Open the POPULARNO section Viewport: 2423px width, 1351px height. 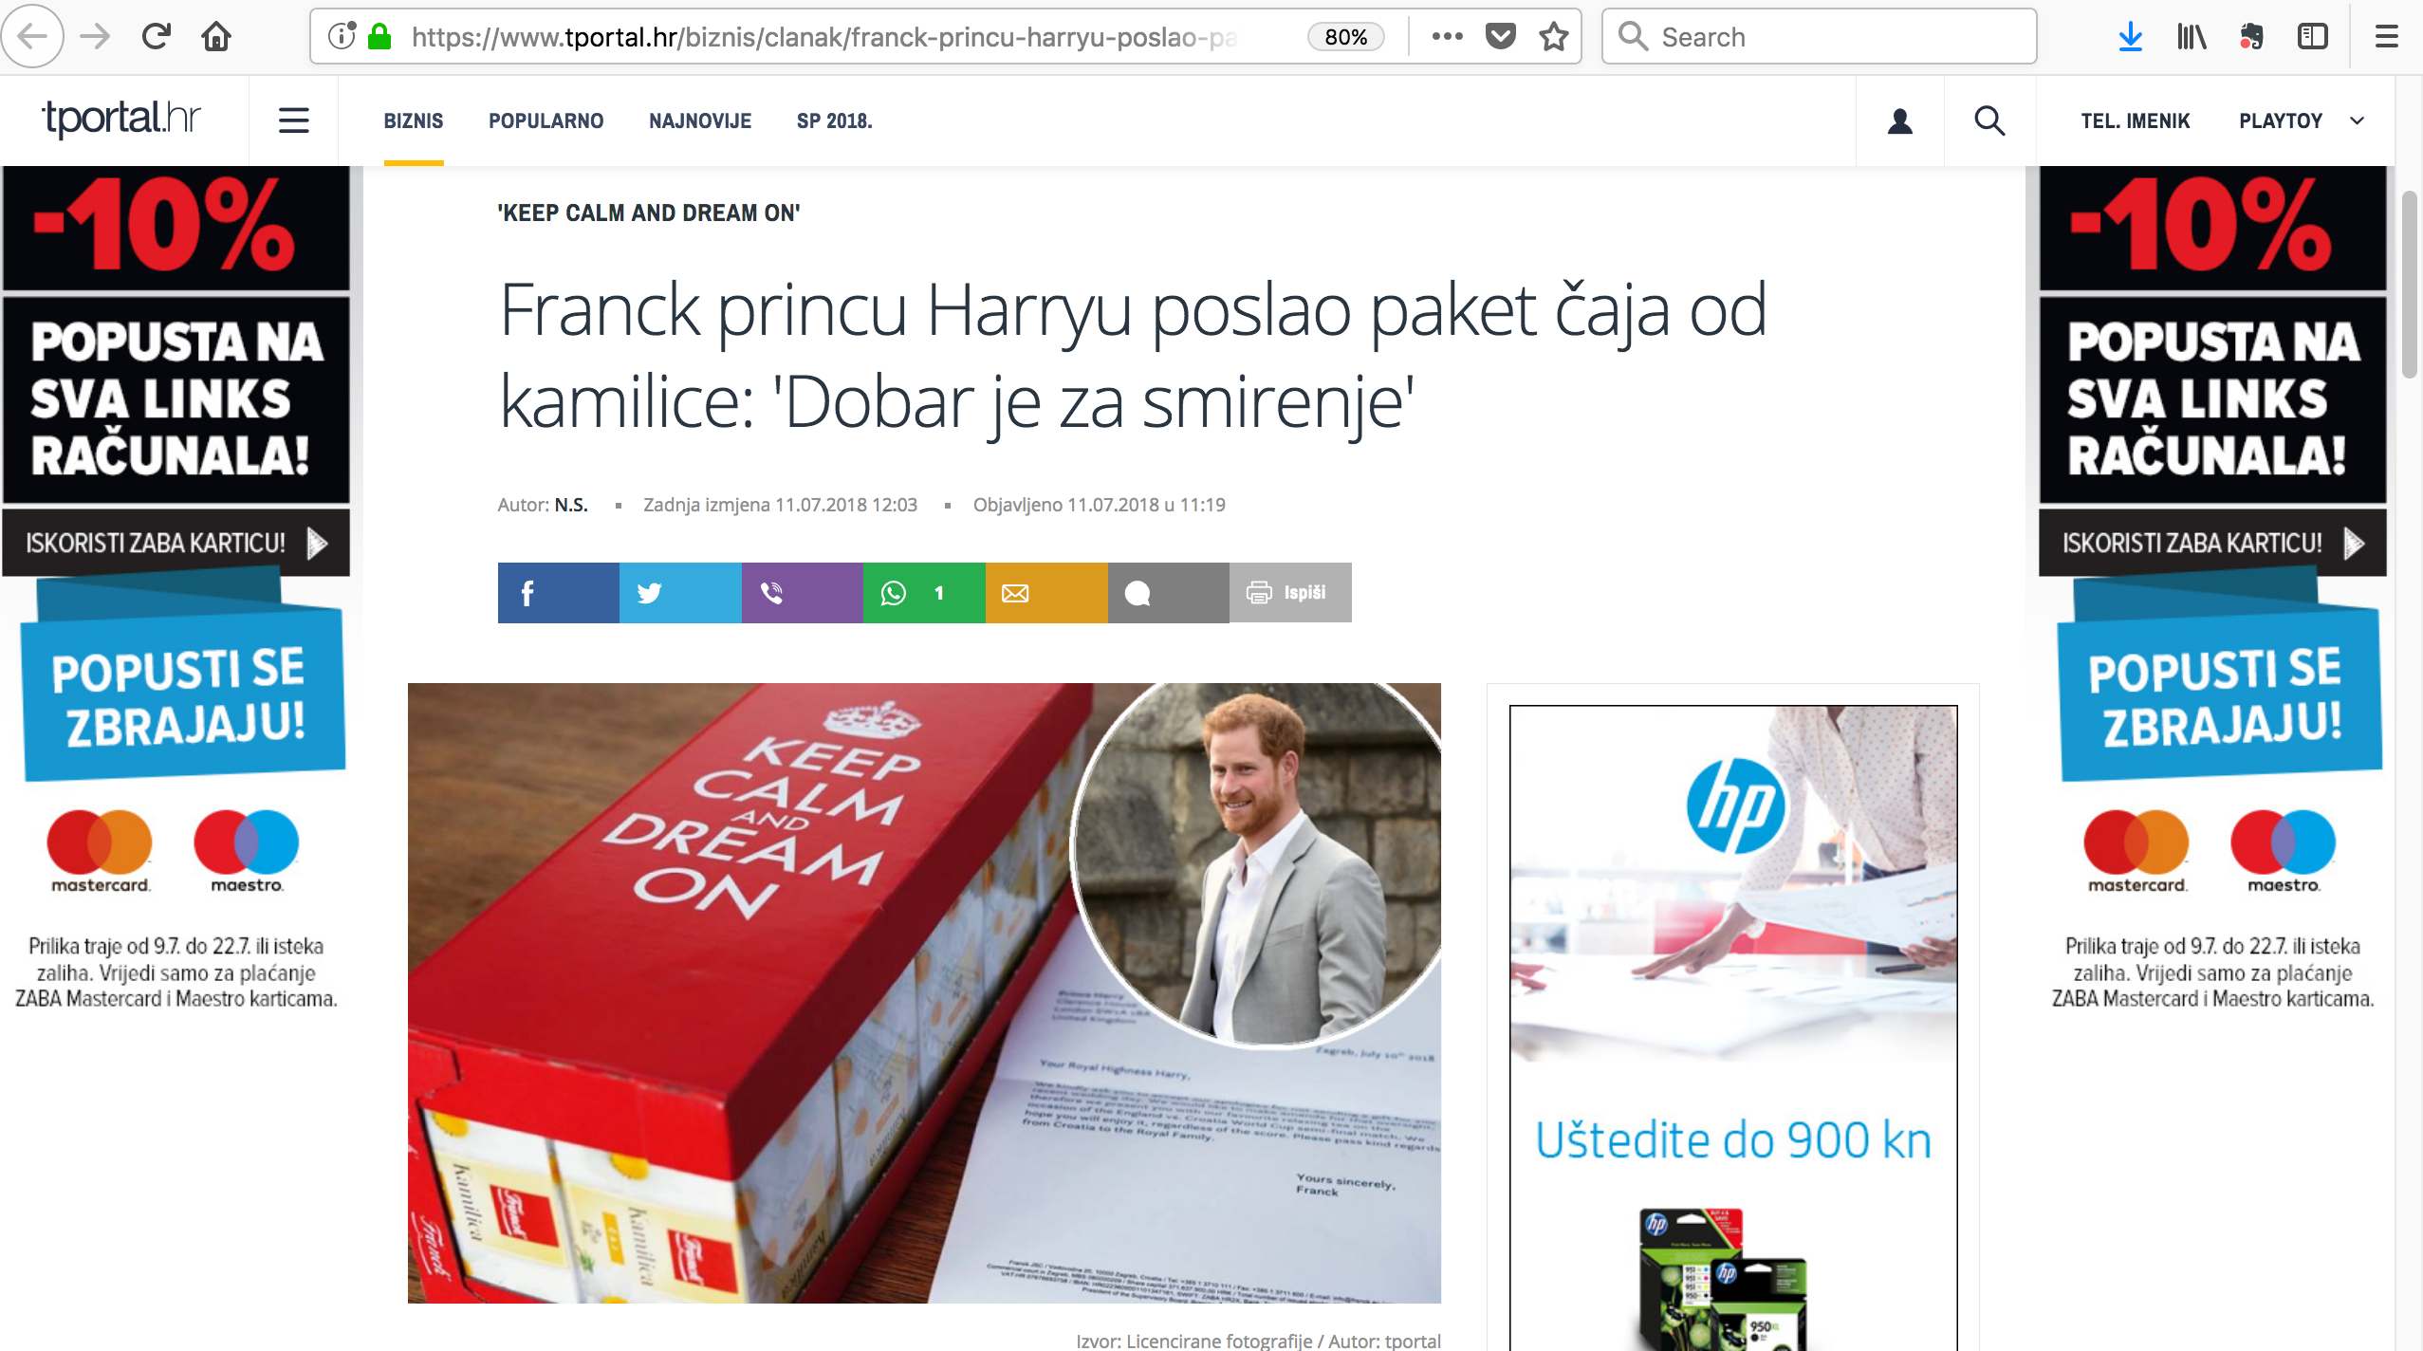tap(546, 120)
